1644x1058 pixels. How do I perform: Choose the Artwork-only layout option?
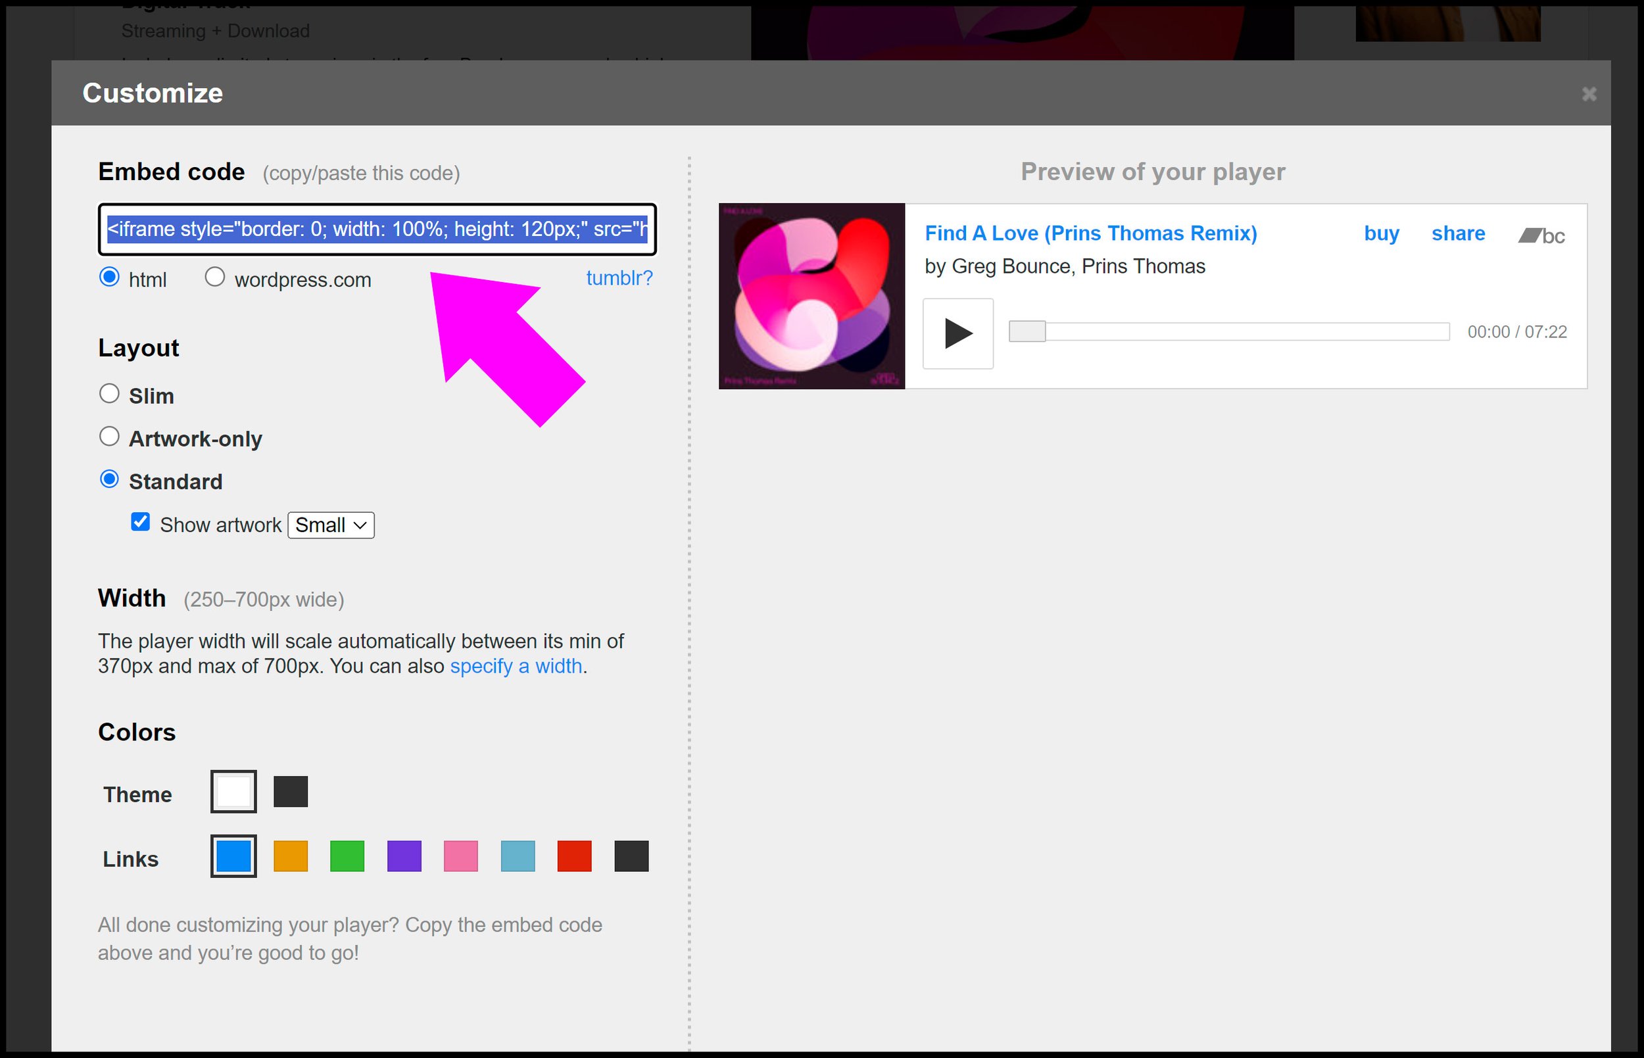point(109,436)
